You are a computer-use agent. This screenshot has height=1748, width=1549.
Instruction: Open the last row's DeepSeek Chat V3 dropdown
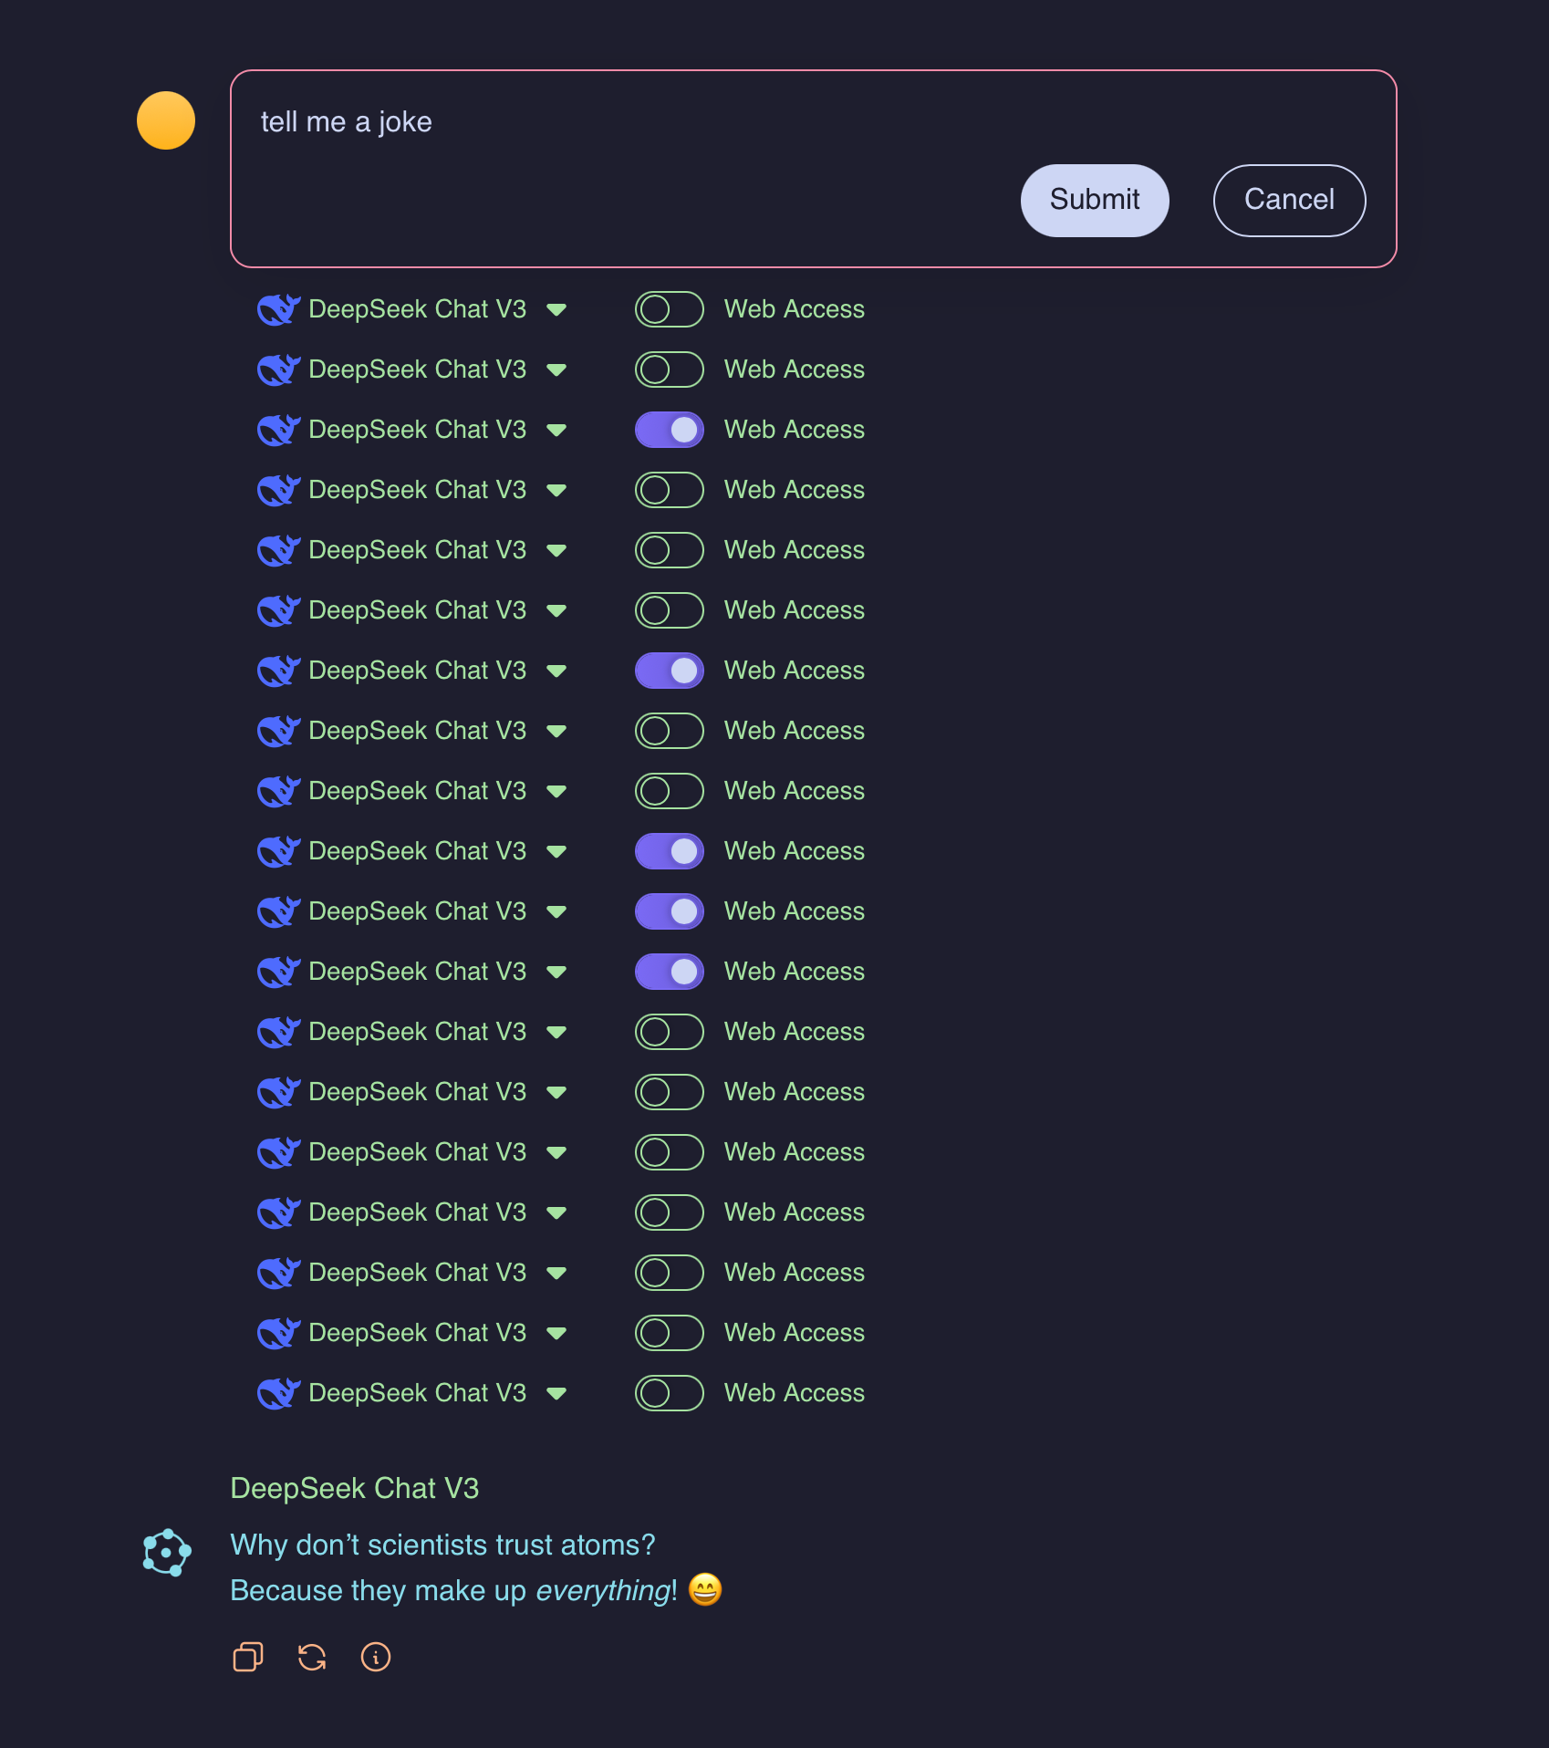click(x=556, y=1394)
